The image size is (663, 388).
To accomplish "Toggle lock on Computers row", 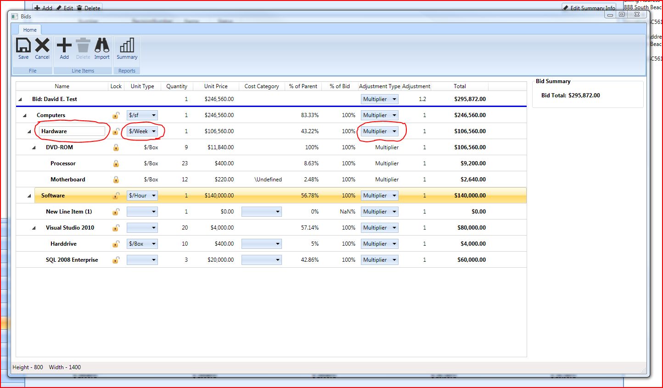I will 116,115.
